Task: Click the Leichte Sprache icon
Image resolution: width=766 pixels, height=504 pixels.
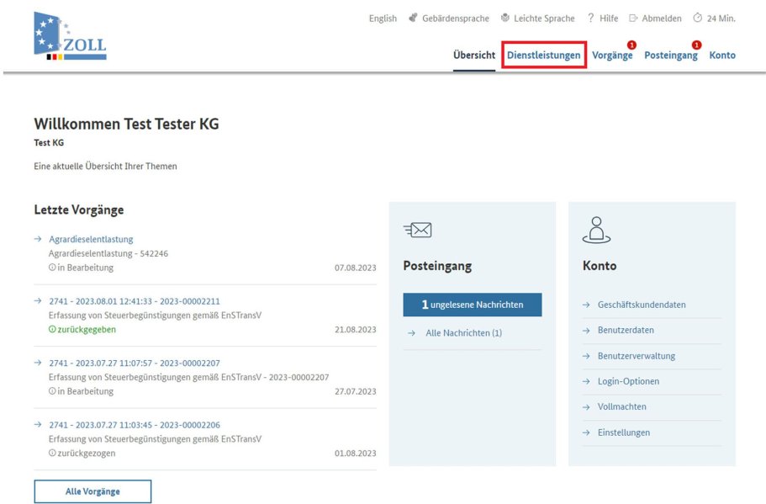Action: click(x=505, y=19)
